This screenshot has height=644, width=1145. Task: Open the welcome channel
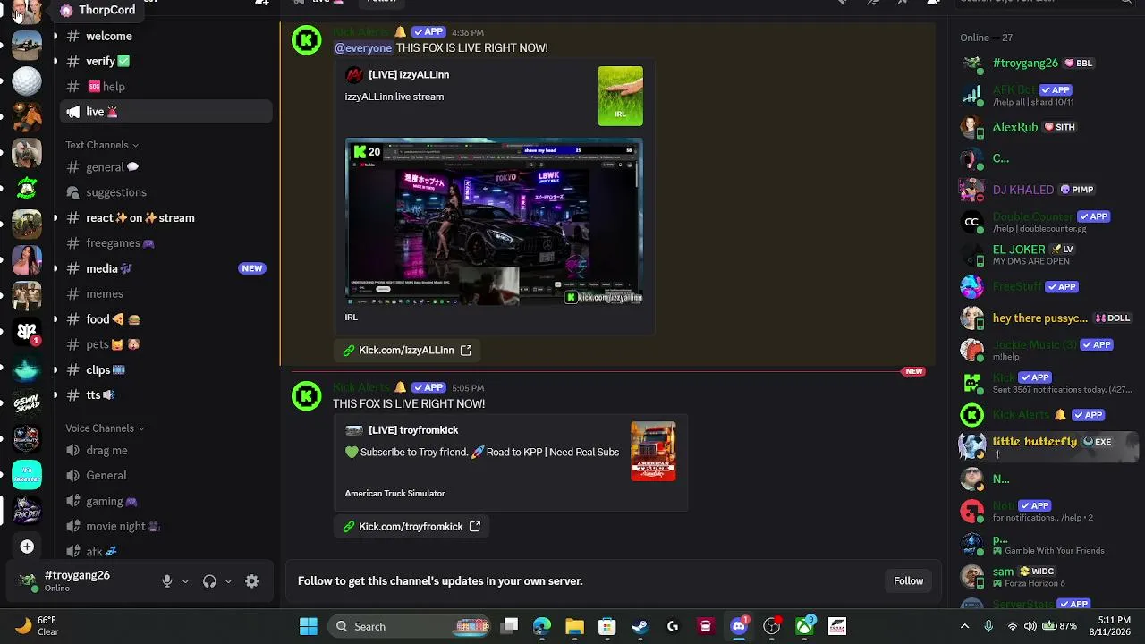click(x=166, y=36)
